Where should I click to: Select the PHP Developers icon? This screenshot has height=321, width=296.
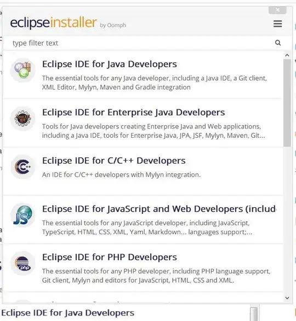tap(23, 263)
